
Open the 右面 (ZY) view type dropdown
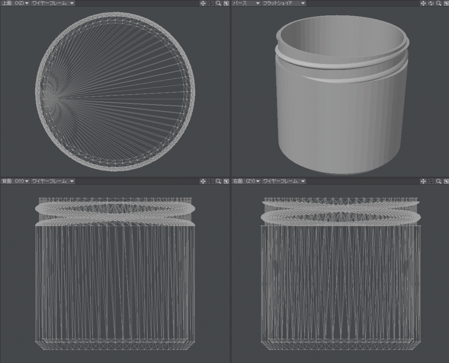tap(246, 181)
